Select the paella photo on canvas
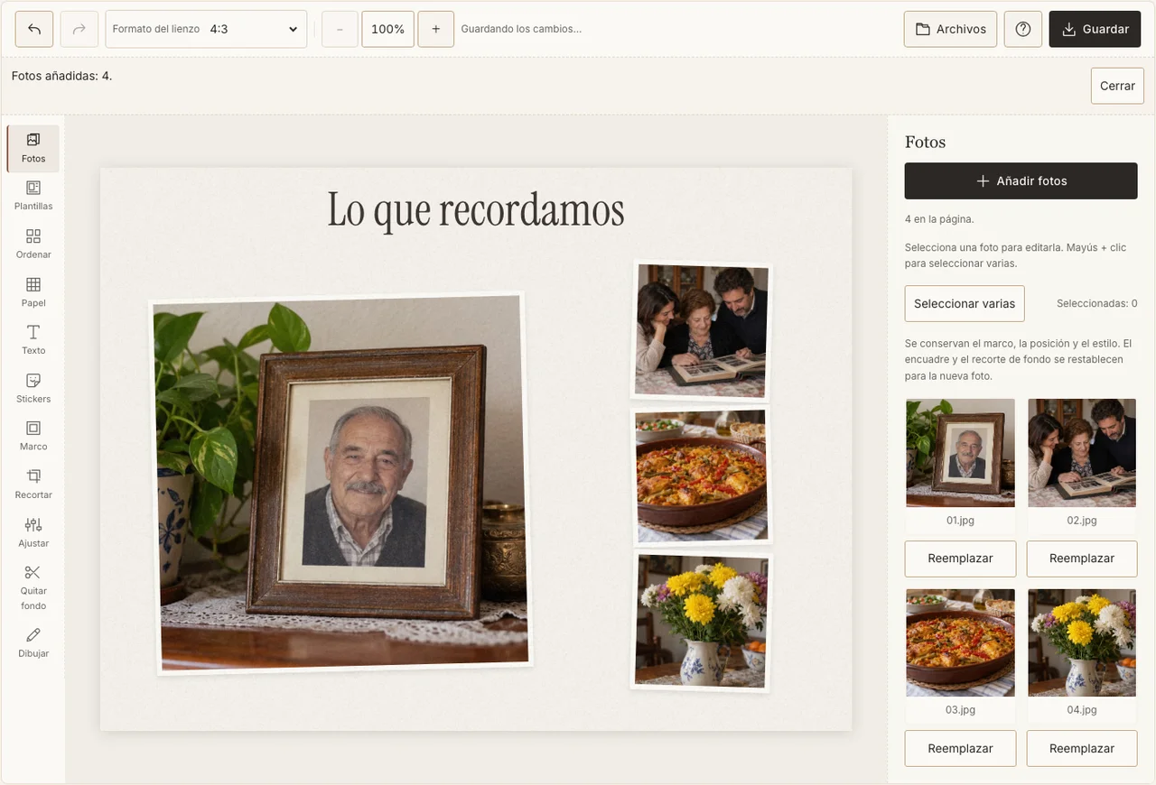The height and width of the screenshot is (785, 1156). coord(701,476)
